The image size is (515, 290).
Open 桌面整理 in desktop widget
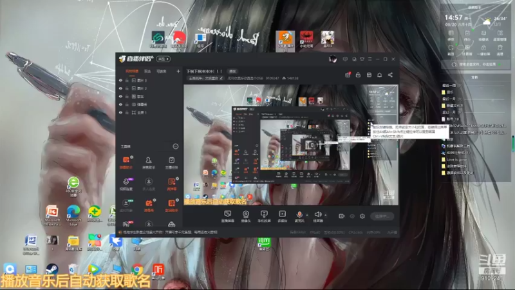pyautogui.click(x=500, y=35)
